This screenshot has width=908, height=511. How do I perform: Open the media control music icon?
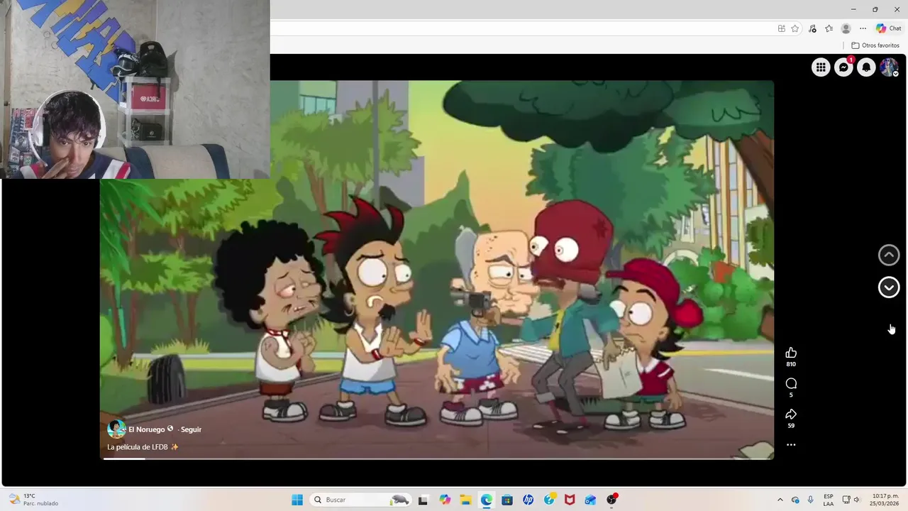[812, 28]
